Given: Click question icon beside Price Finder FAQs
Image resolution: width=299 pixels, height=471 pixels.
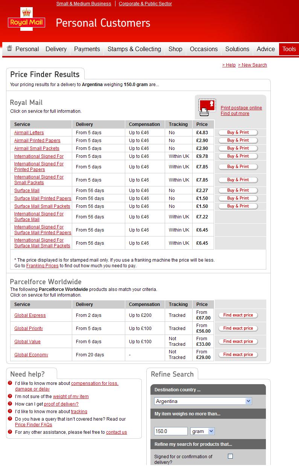Looking at the screenshot, I should point(10,419).
